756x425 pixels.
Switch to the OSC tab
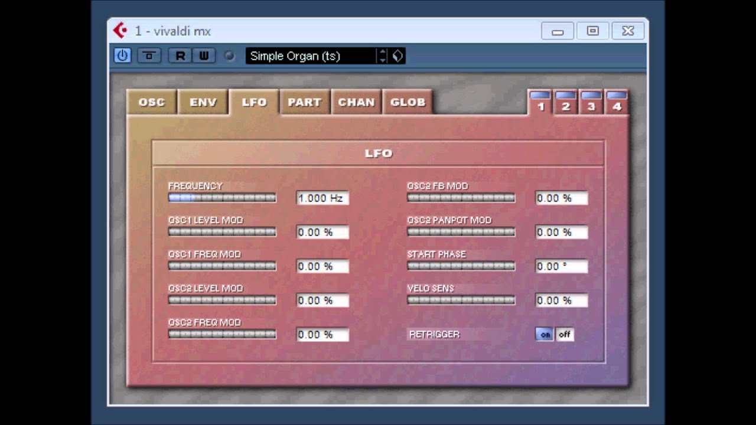152,102
